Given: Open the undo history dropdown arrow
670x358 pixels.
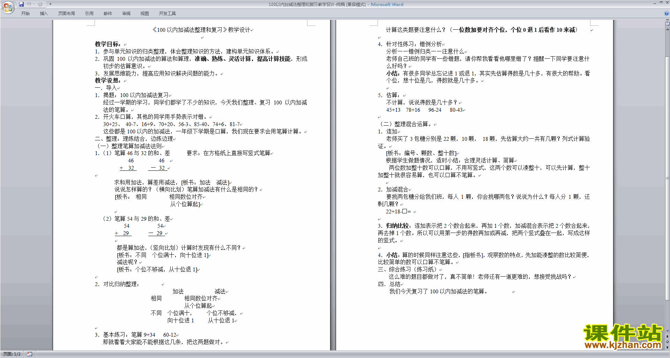Looking at the screenshot, I should coord(34,4).
